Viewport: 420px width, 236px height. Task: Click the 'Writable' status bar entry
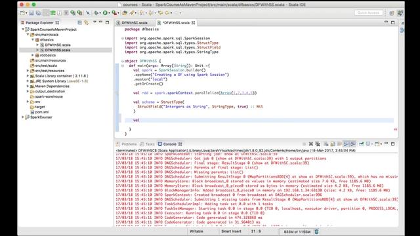coord(196,231)
